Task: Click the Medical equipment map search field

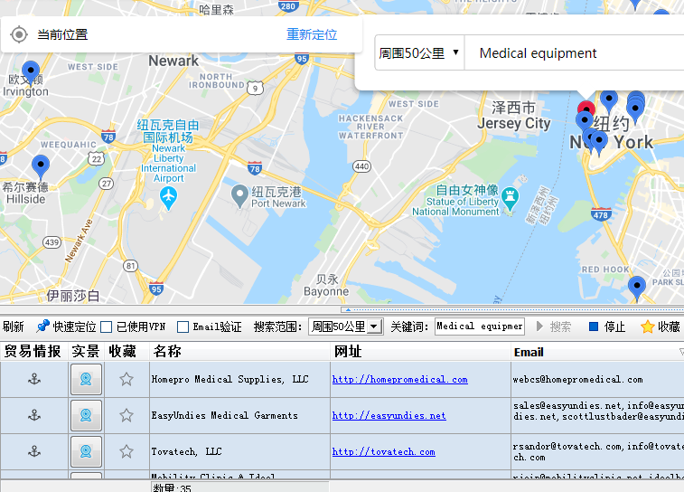Action: point(574,53)
